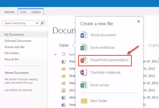Open the search scope dropdown arrow
This screenshot has width=159, height=108.
point(37,23)
